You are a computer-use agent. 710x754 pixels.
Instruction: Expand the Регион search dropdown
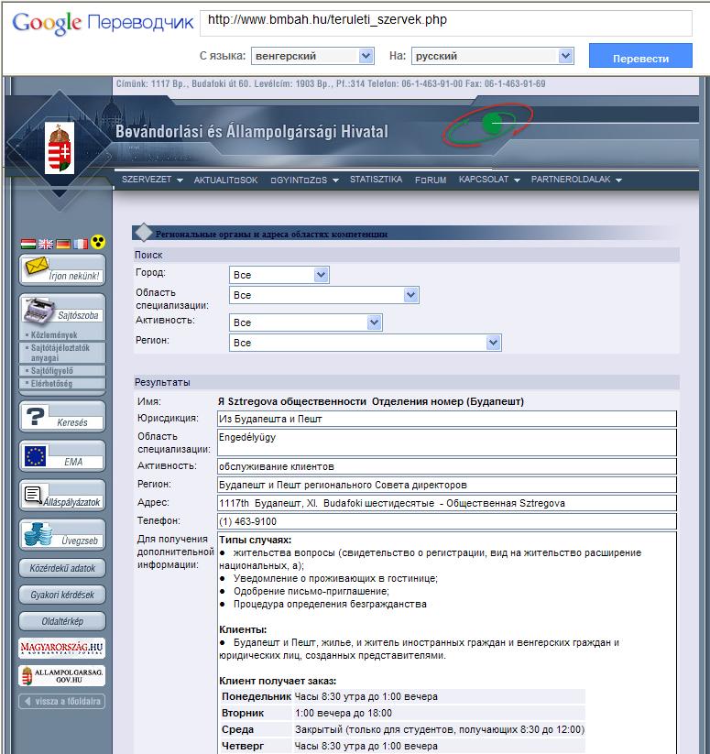click(x=366, y=343)
